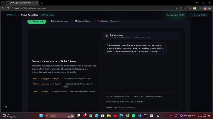This screenshot has width=213, height=119.
Task: Switch to the Knowledge base tab
Action: pos(59,21)
